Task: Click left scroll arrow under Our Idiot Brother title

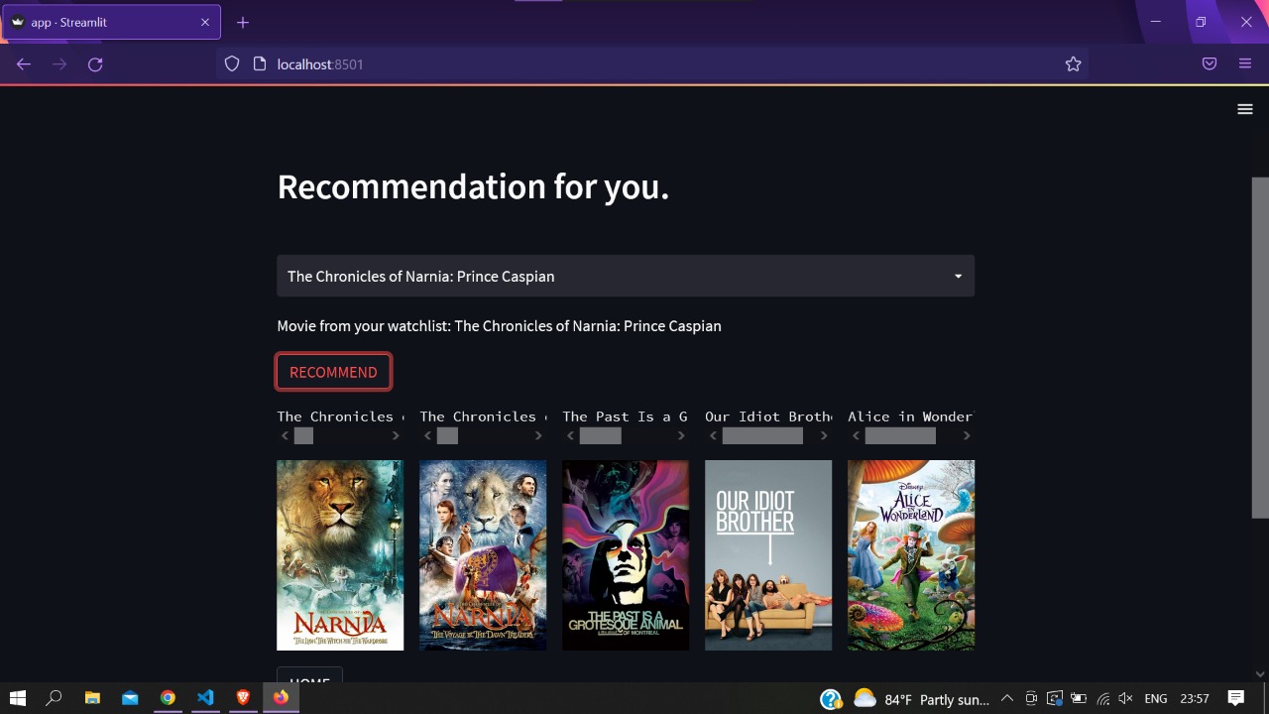Action: [713, 435]
